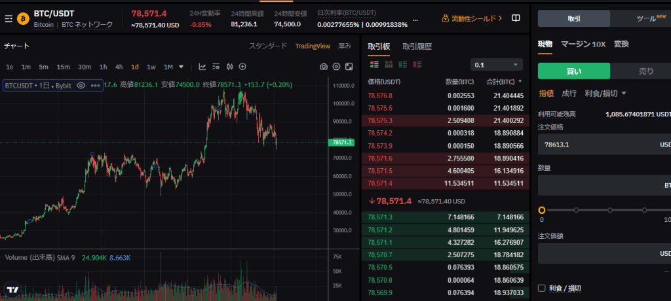671x301 pixels.
Task: Open the 合計(BTC) column dropdown arrow
Action: 520,81
